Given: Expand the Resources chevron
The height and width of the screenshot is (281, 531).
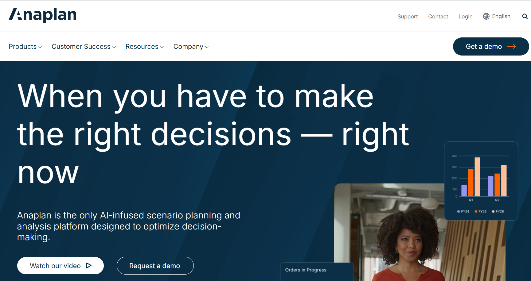Looking at the screenshot, I should pyautogui.click(x=162, y=47).
